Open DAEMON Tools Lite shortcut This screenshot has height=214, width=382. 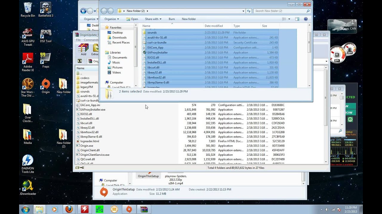pyautogui.click(x=28, y=164)
